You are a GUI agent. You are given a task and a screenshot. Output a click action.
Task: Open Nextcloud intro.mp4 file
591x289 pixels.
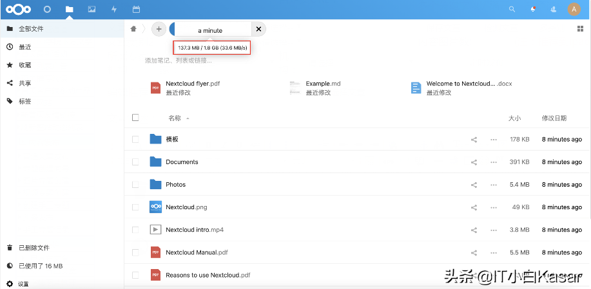(195, 230)
